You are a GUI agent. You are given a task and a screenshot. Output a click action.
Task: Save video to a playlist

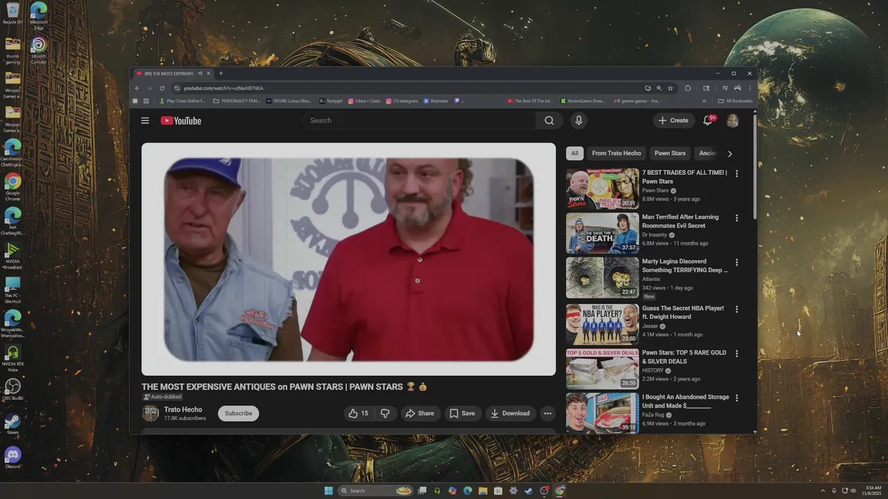(x=462, y=413)
